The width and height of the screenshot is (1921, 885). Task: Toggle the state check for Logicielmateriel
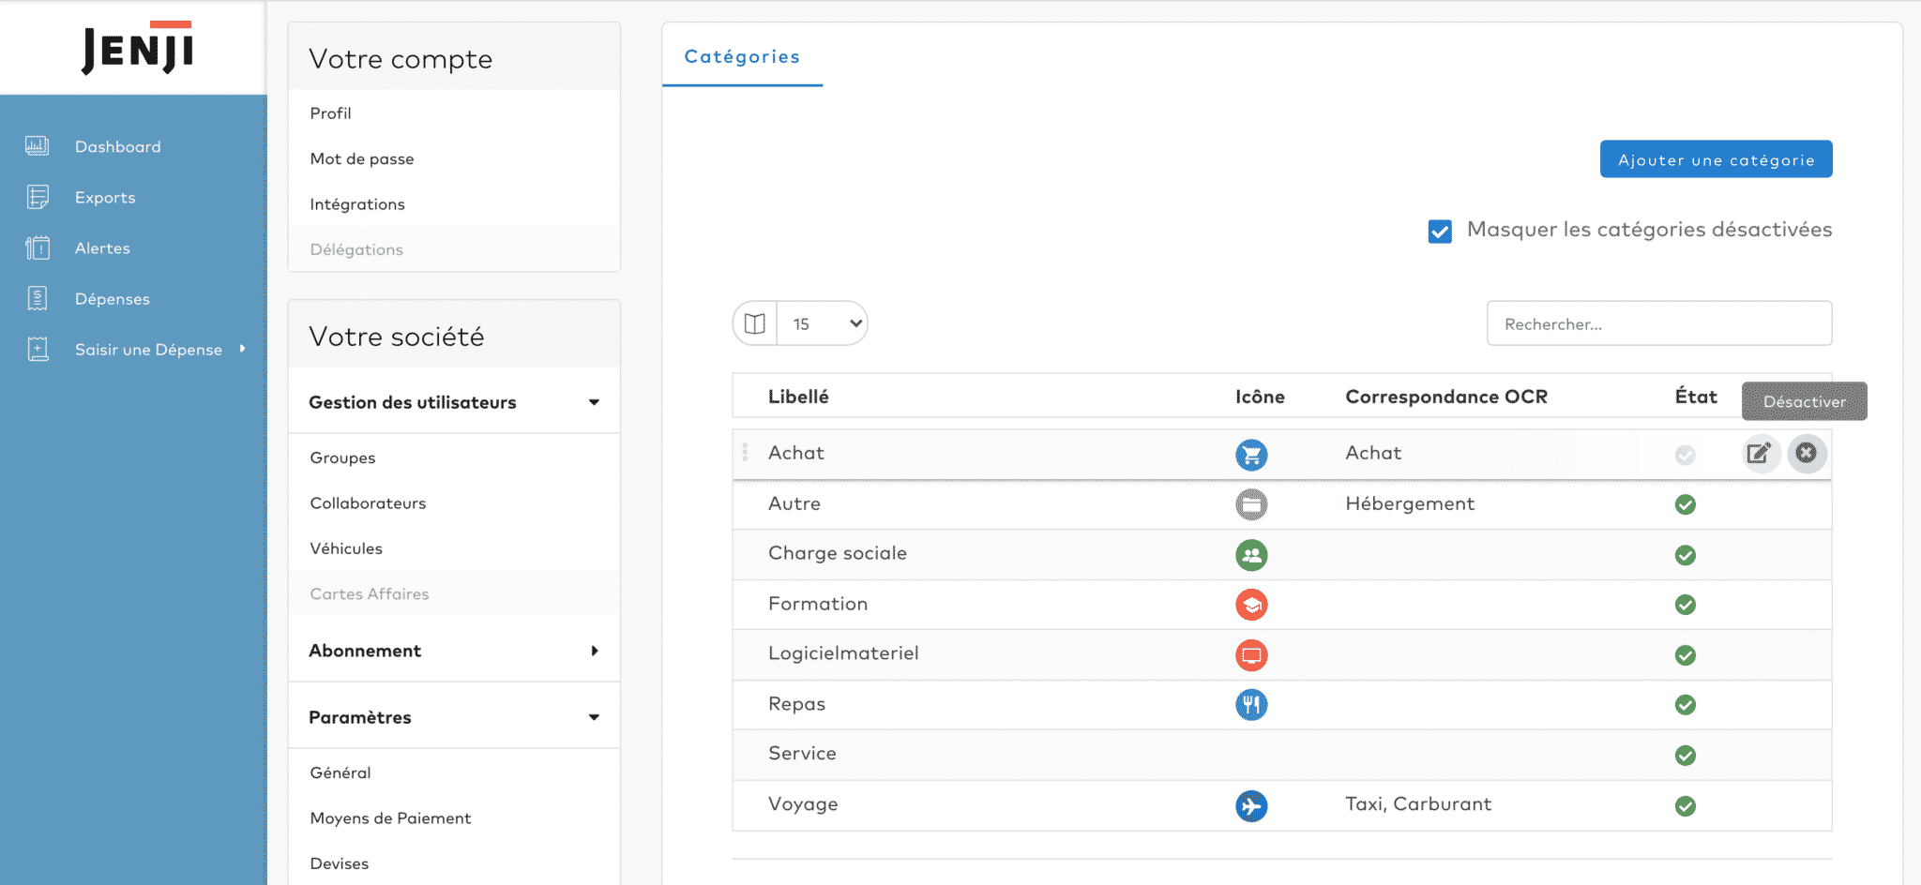pyautogui.click(x=1686, y=655)
